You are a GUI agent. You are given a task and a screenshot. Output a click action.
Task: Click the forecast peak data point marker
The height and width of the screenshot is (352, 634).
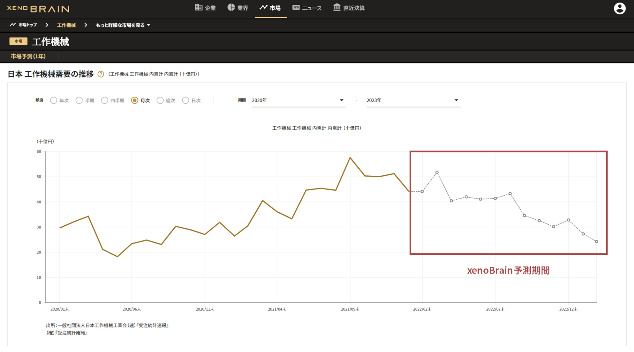437,172
